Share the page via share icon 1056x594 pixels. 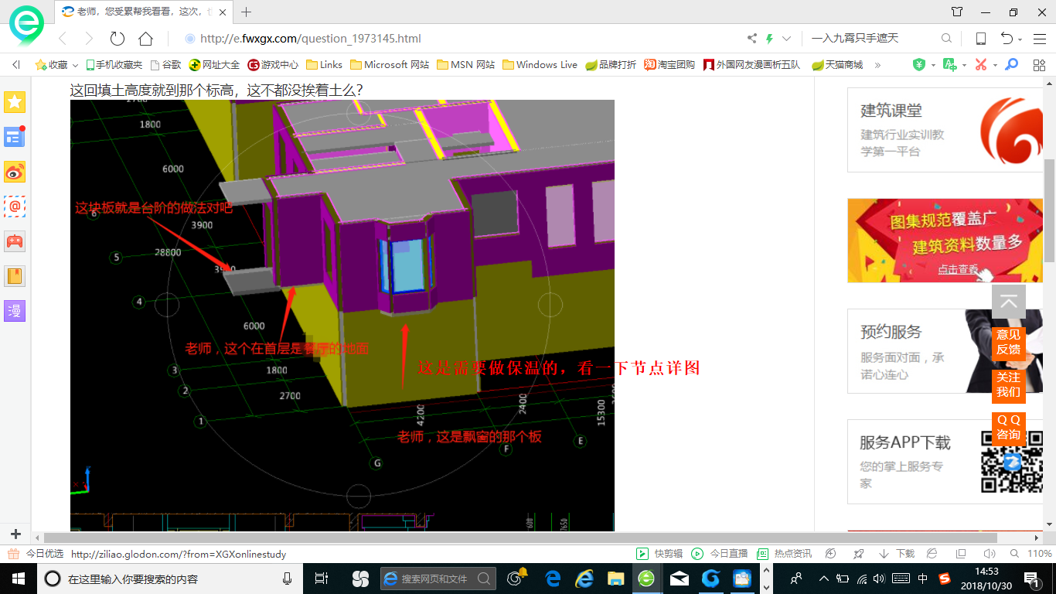tap(752, 39)
